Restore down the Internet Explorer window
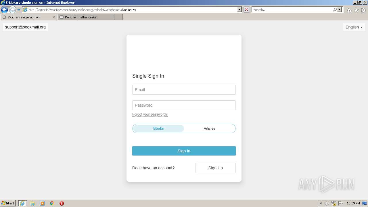This screenshot has width=368, height=207. (x=360, y=3)
